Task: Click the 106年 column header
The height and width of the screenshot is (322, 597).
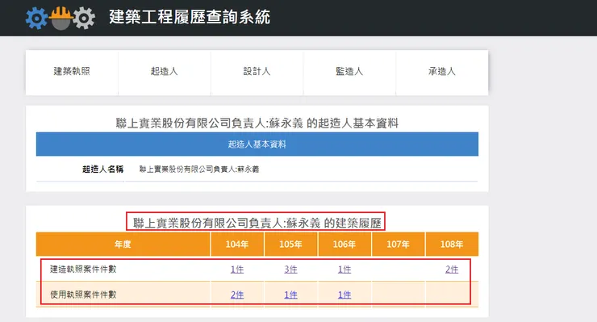Action: [344, 245]
